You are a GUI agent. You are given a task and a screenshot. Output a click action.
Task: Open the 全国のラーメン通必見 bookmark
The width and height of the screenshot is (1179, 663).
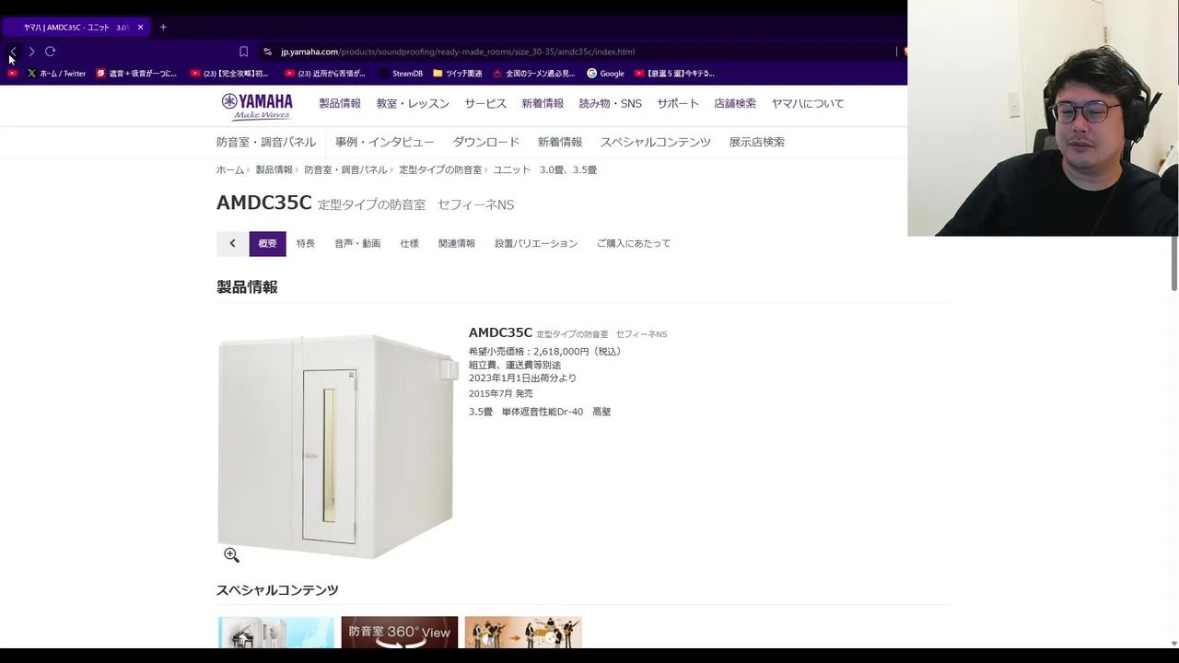point(533,74)
